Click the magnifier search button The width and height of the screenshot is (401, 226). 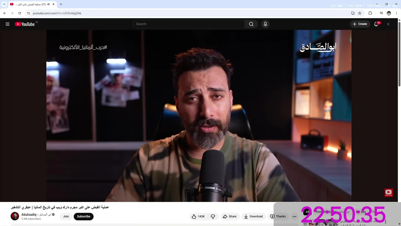(251, 24)
